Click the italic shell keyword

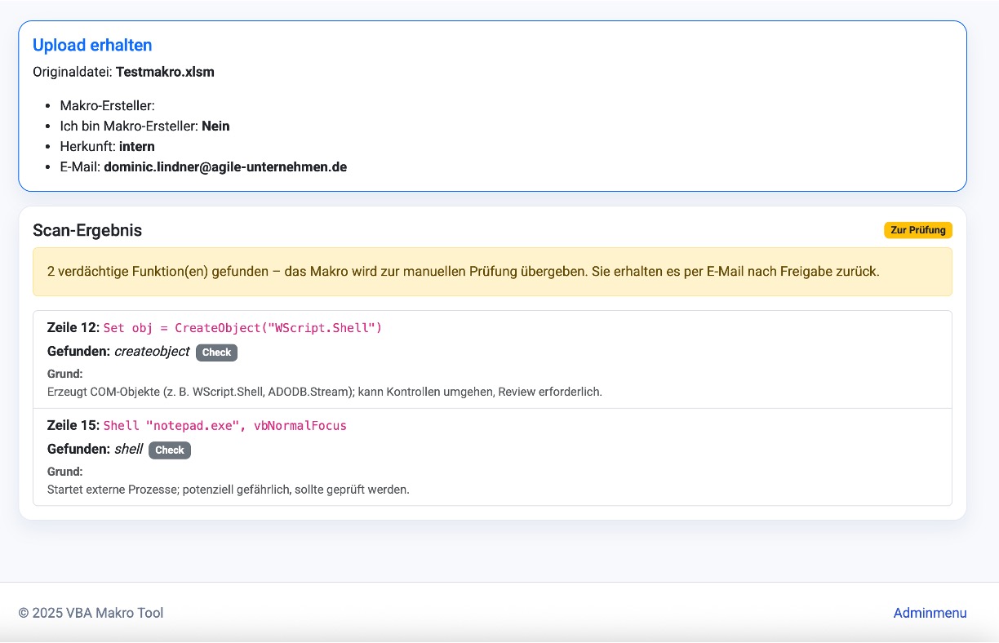[x=128, y=450]
